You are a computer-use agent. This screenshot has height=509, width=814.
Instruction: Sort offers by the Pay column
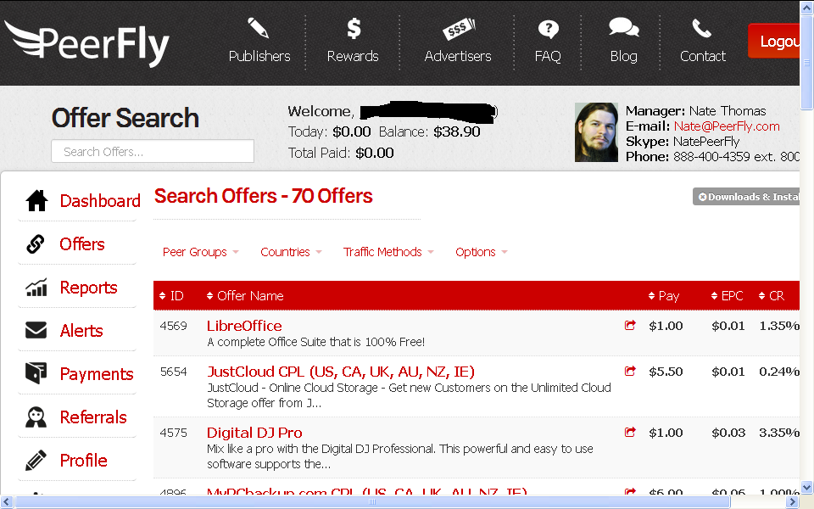pyautogui.click(x=666, y=295)
